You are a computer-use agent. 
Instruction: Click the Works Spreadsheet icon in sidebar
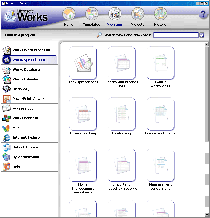pos(7,60)
